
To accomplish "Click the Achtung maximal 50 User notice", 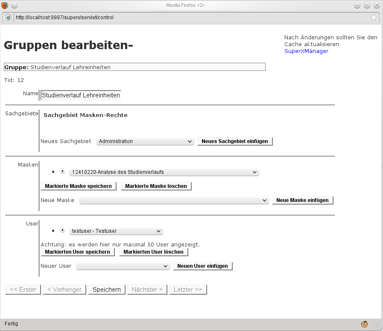I will point(120,245).
